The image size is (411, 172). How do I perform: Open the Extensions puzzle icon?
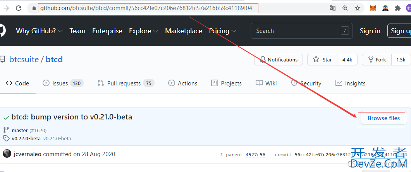click(397, 9)
